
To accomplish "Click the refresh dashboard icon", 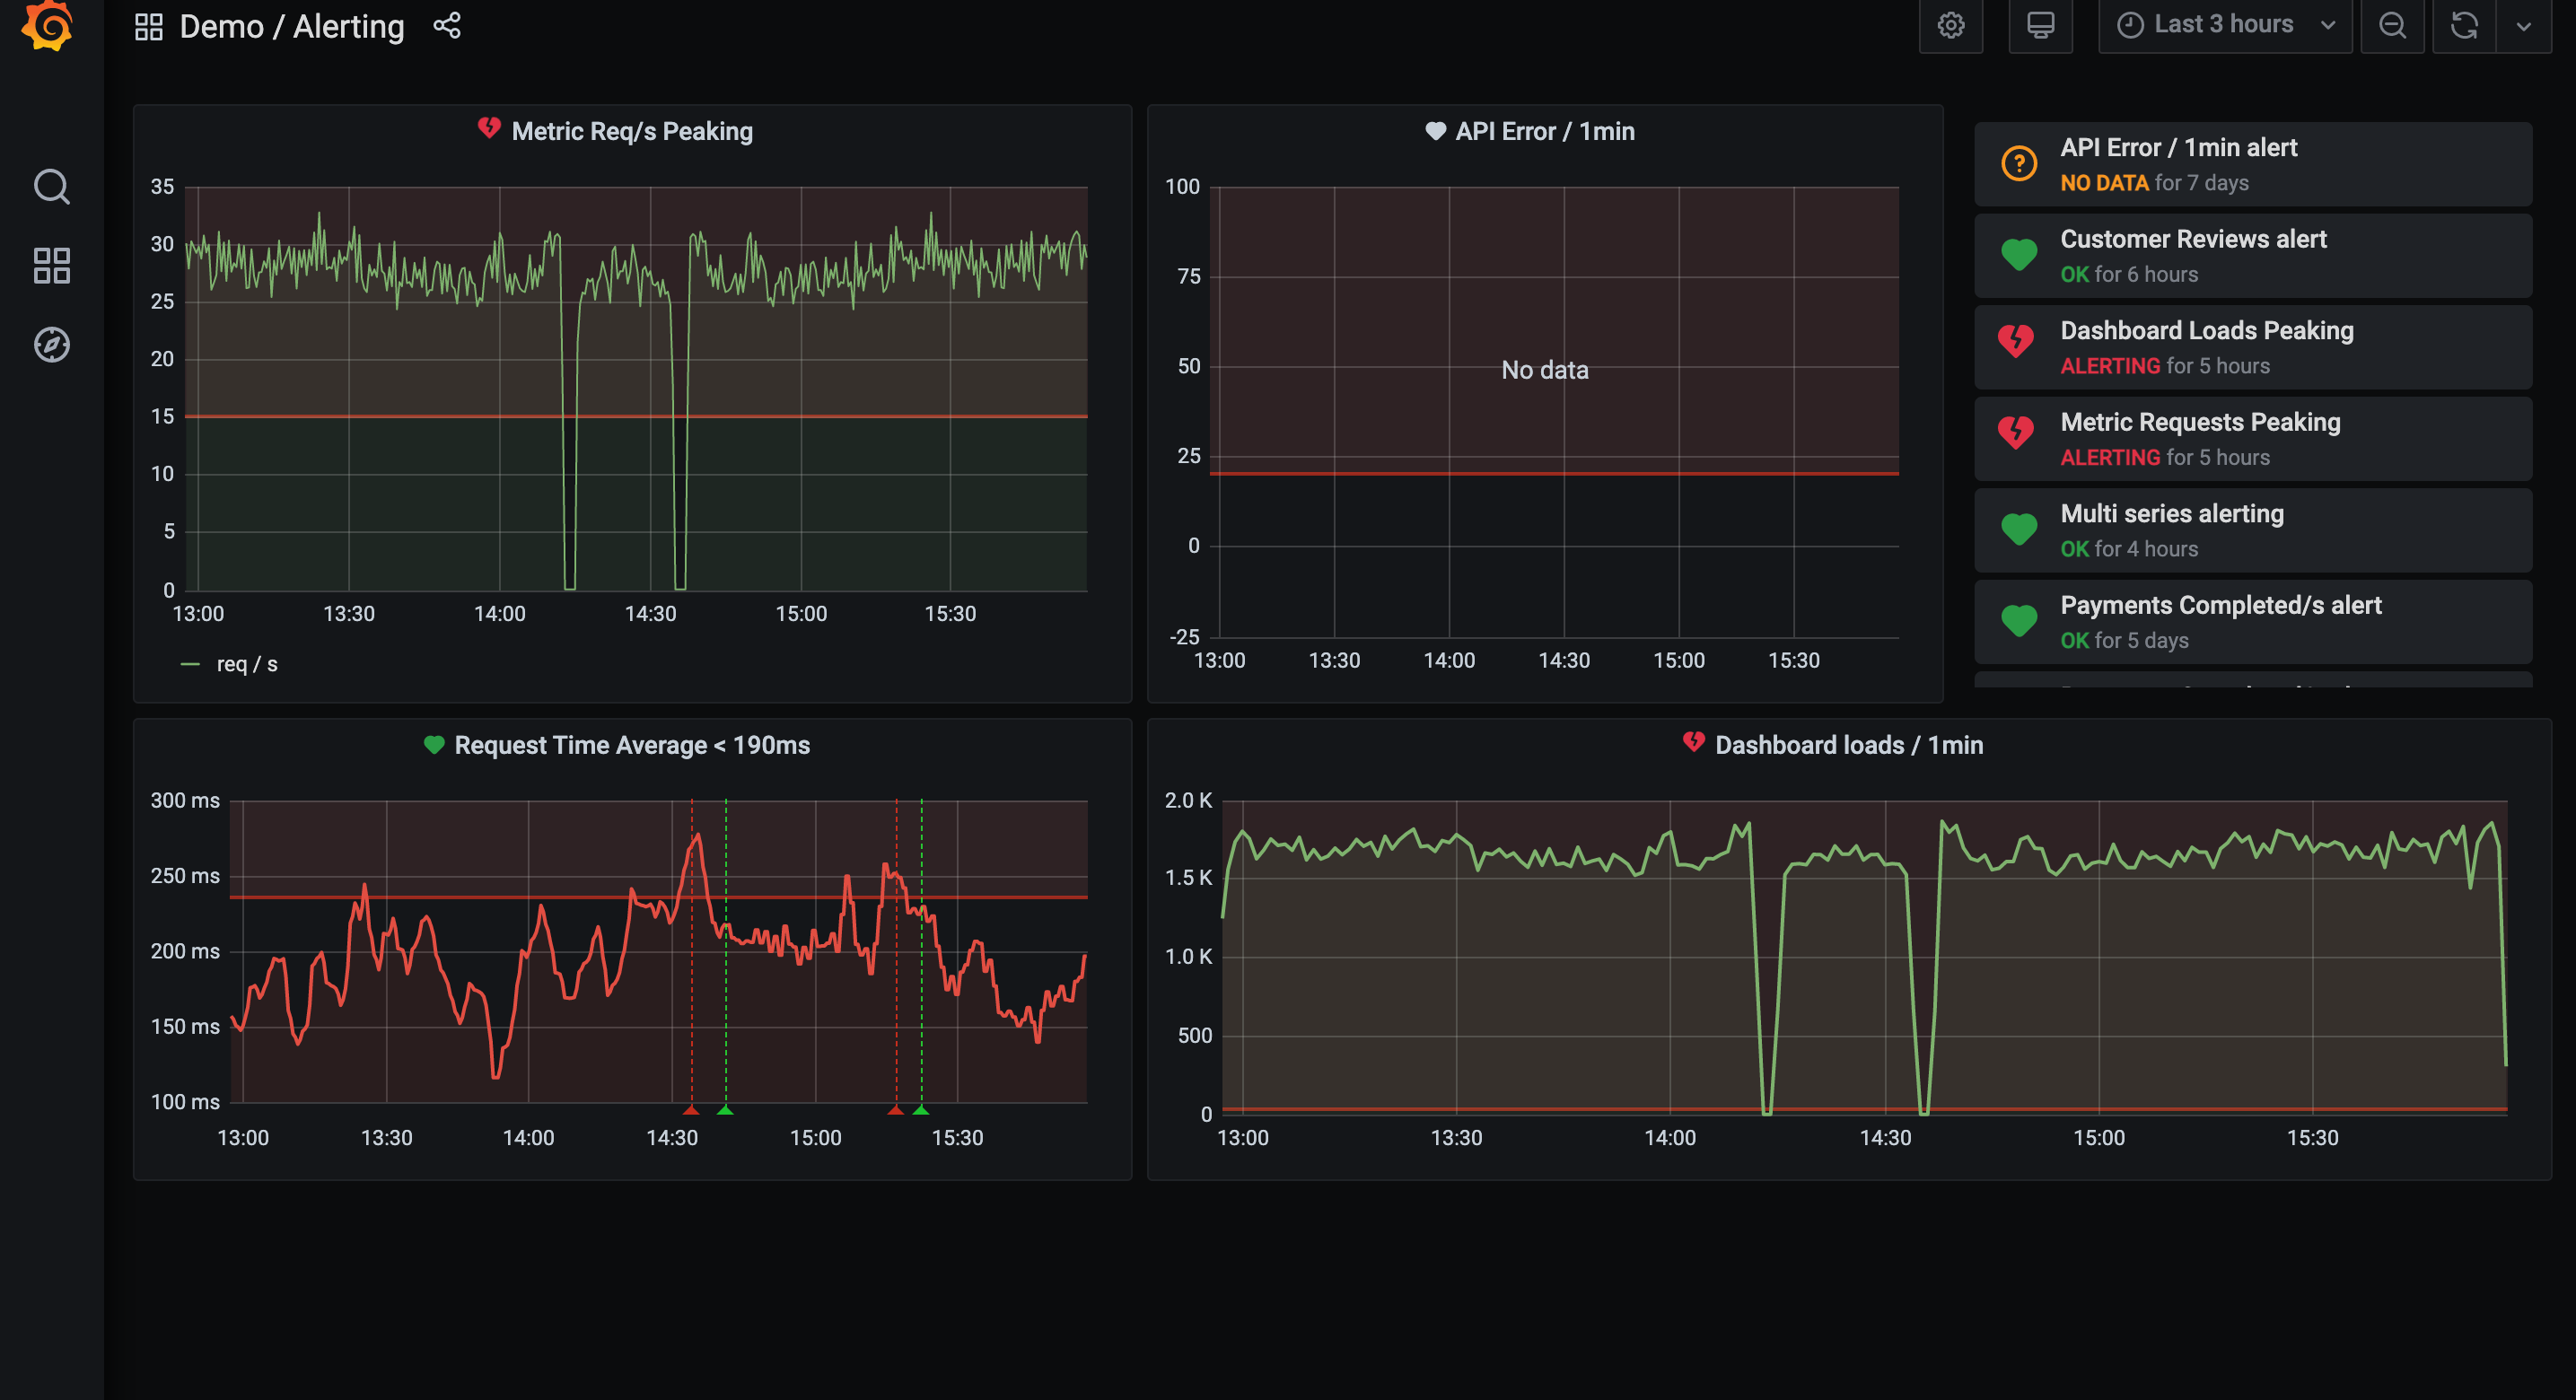I will point(2462,26).
